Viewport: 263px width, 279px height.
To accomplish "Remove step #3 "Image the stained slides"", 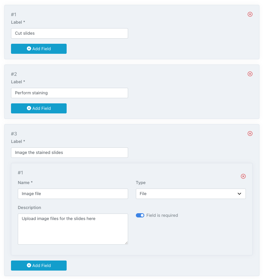I will point(250,134).
